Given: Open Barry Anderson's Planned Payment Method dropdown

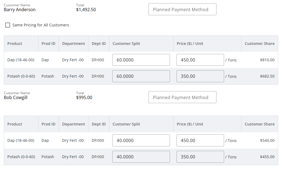Looking at the screenshot, I should click(182, 10).
